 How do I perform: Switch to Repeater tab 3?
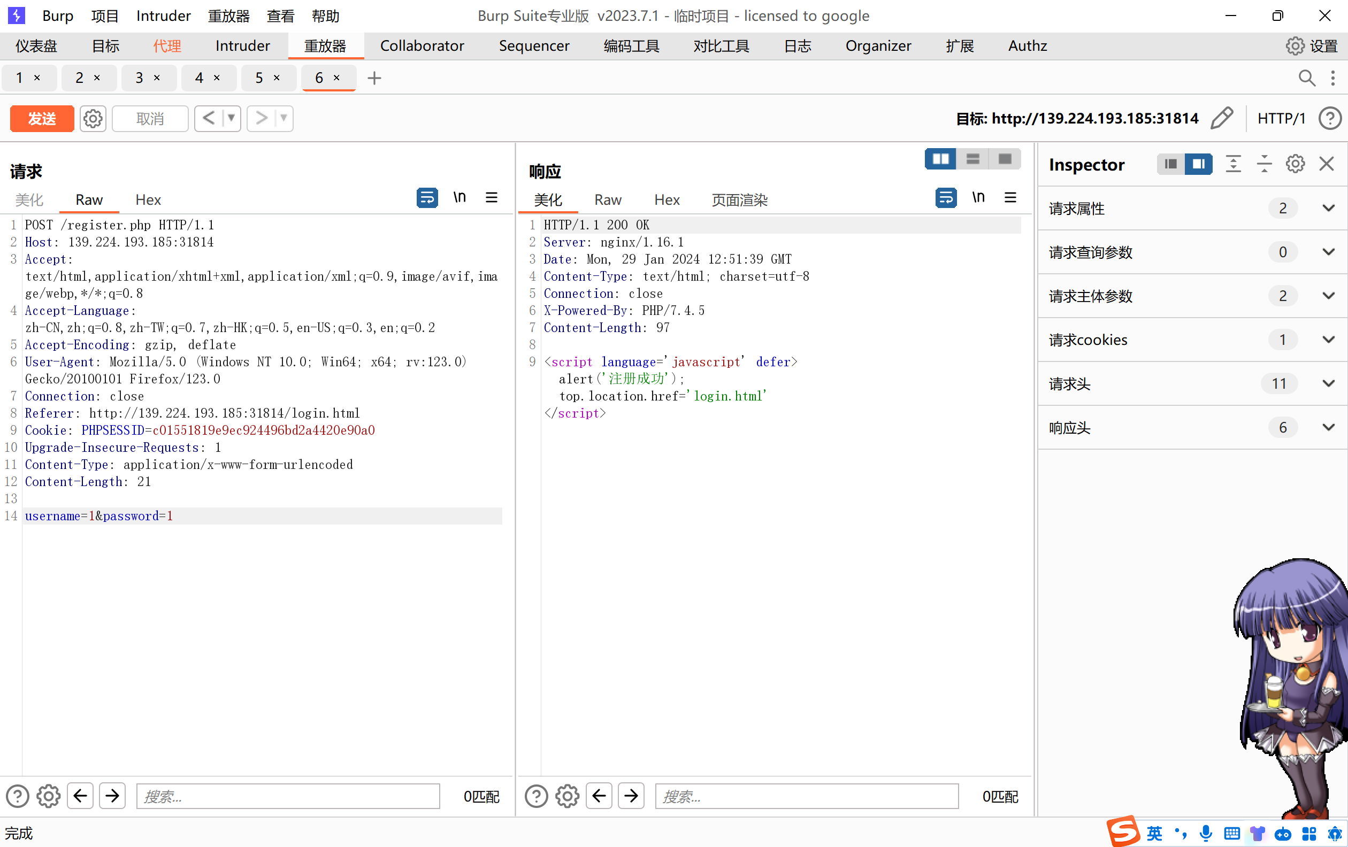coord(140,78)
